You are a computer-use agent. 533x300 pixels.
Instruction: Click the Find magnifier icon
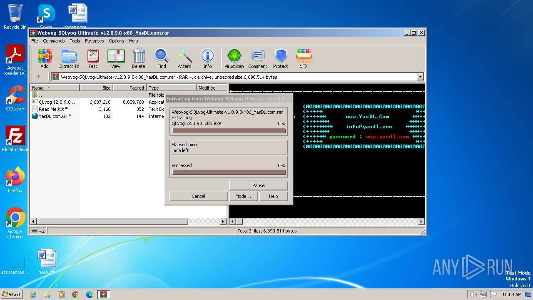click(x=162, y=58)
